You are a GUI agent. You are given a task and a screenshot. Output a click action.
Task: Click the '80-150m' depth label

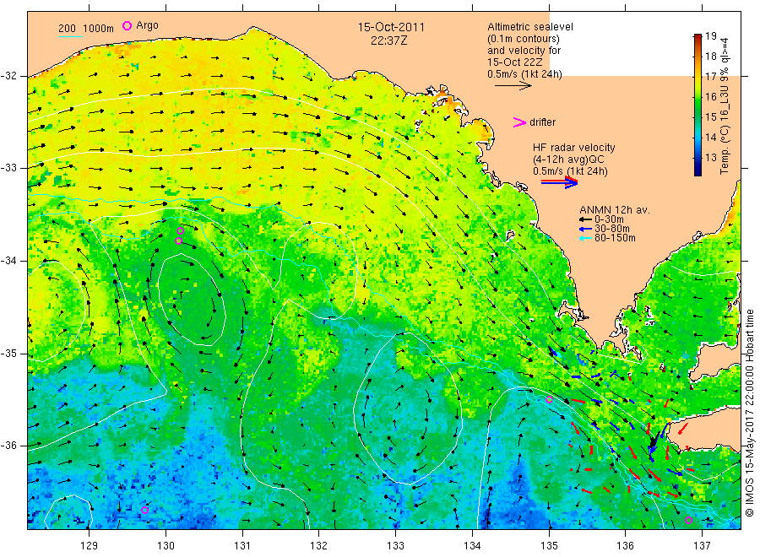(615, 238)
